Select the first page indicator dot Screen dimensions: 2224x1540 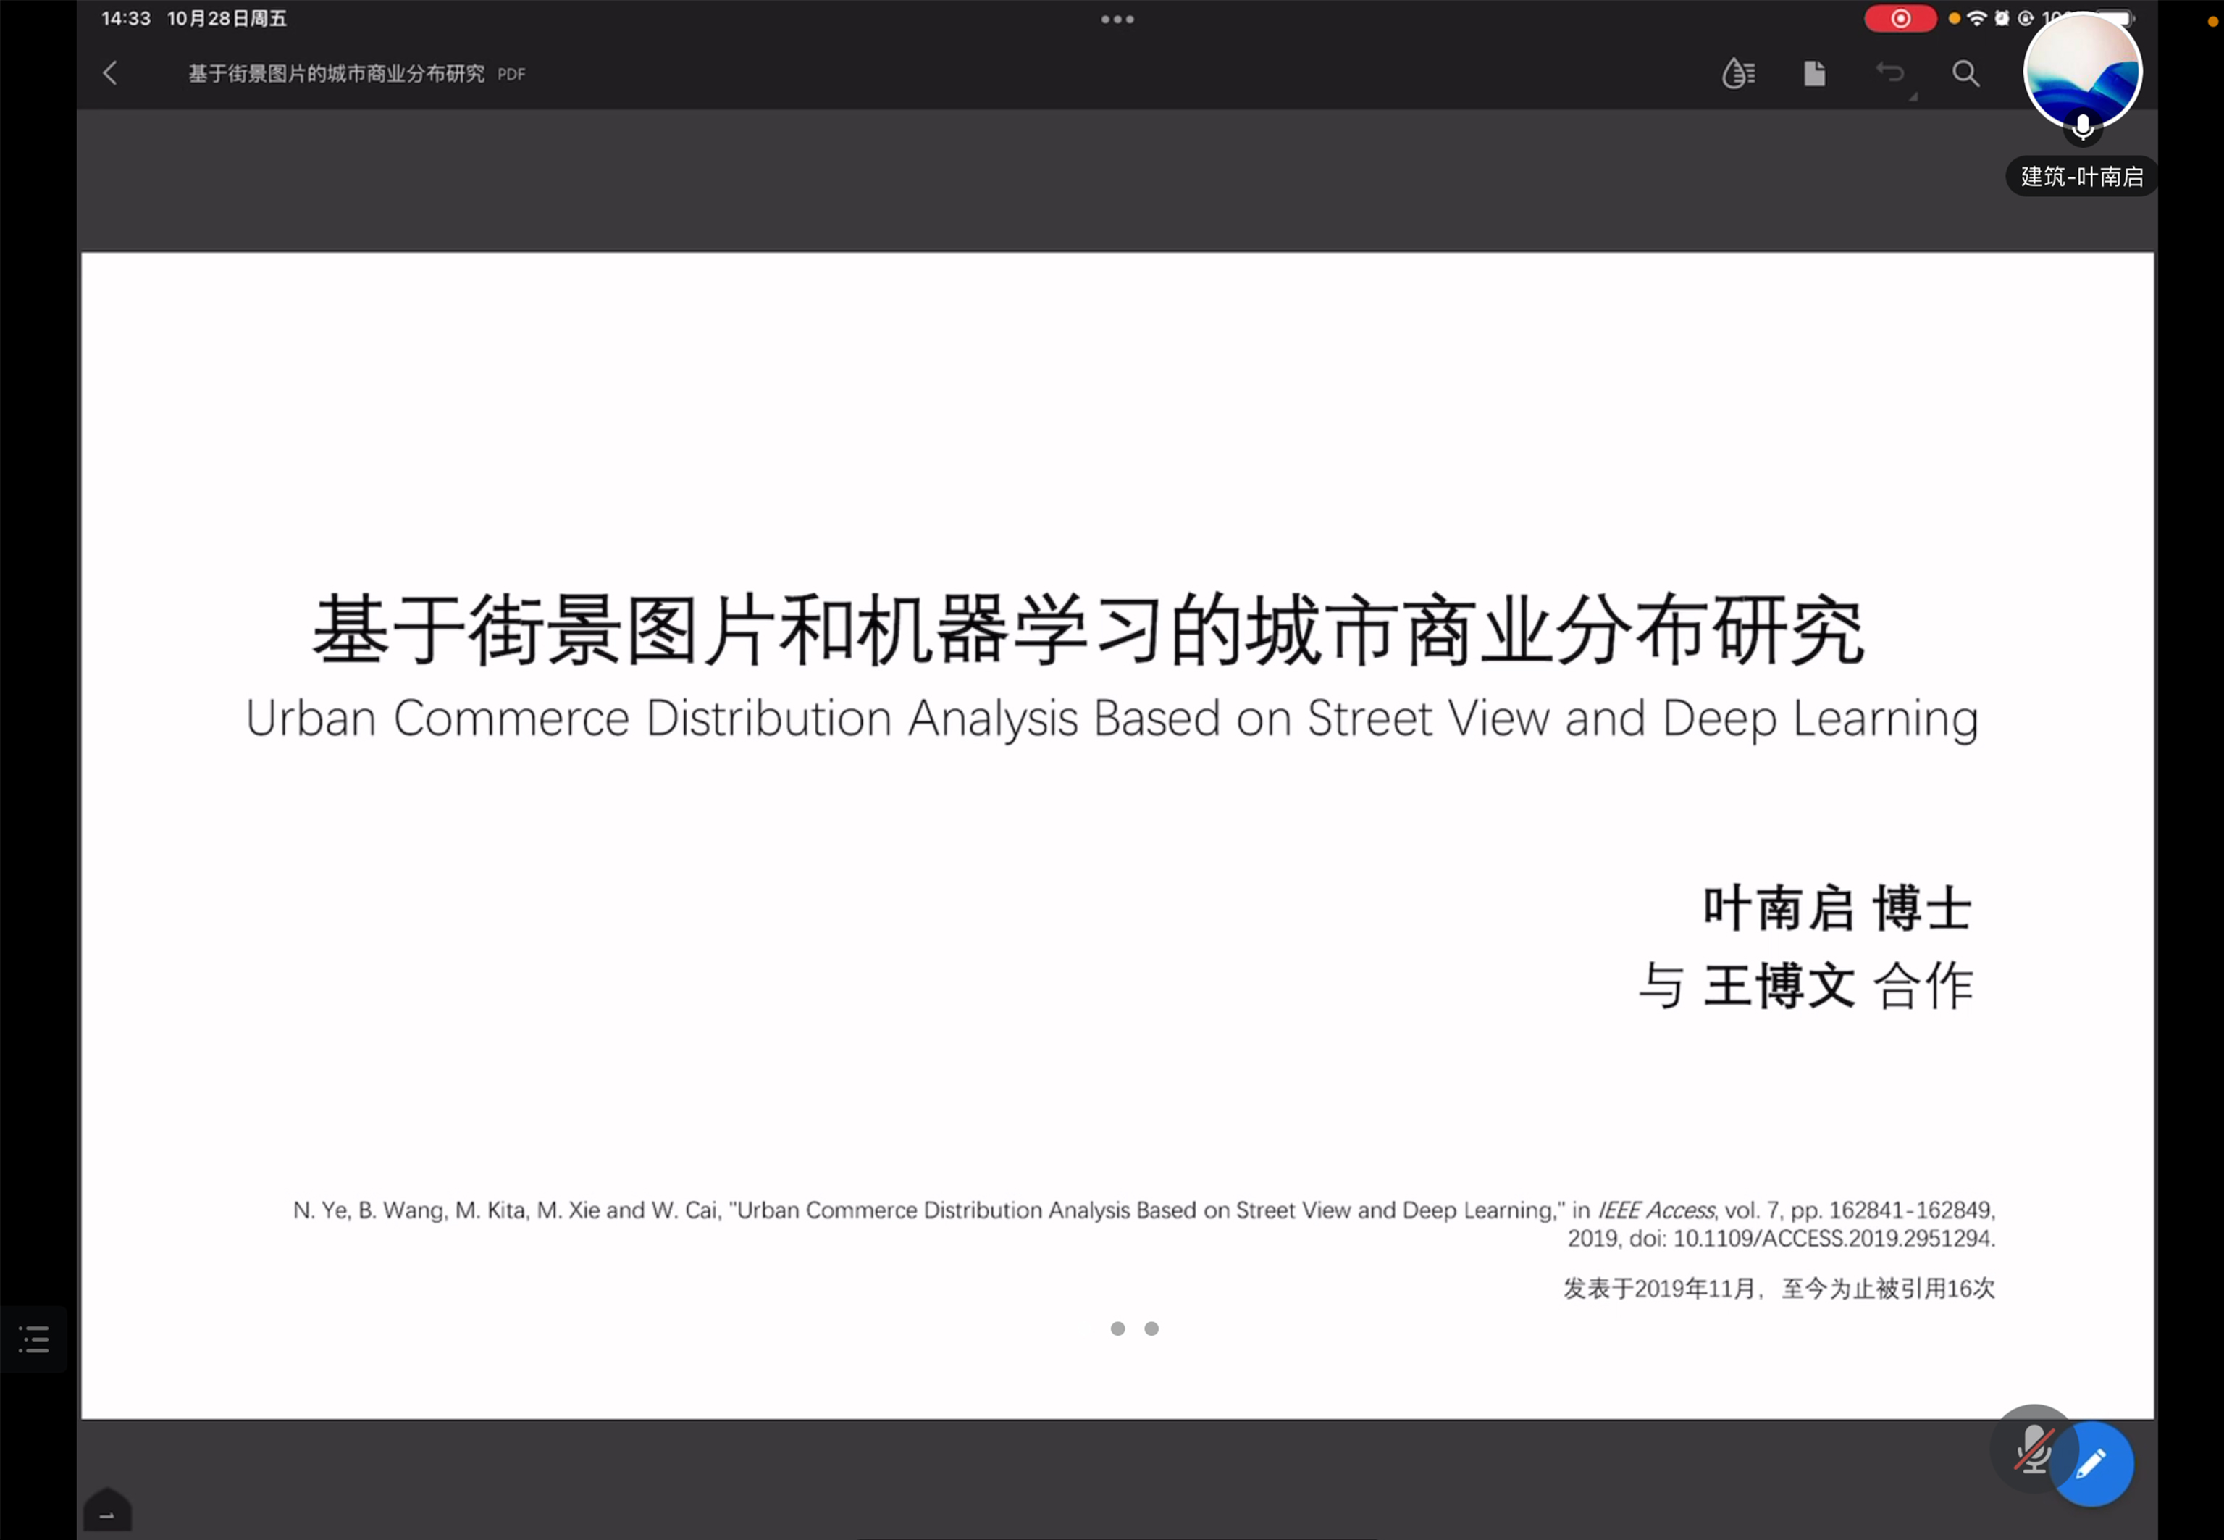pos(1117,1328)
